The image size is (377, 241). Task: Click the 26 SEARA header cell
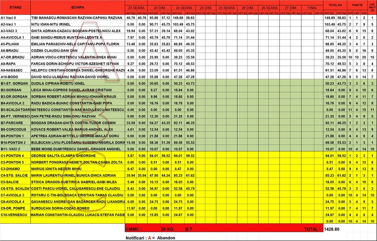(x=269, y=8)
